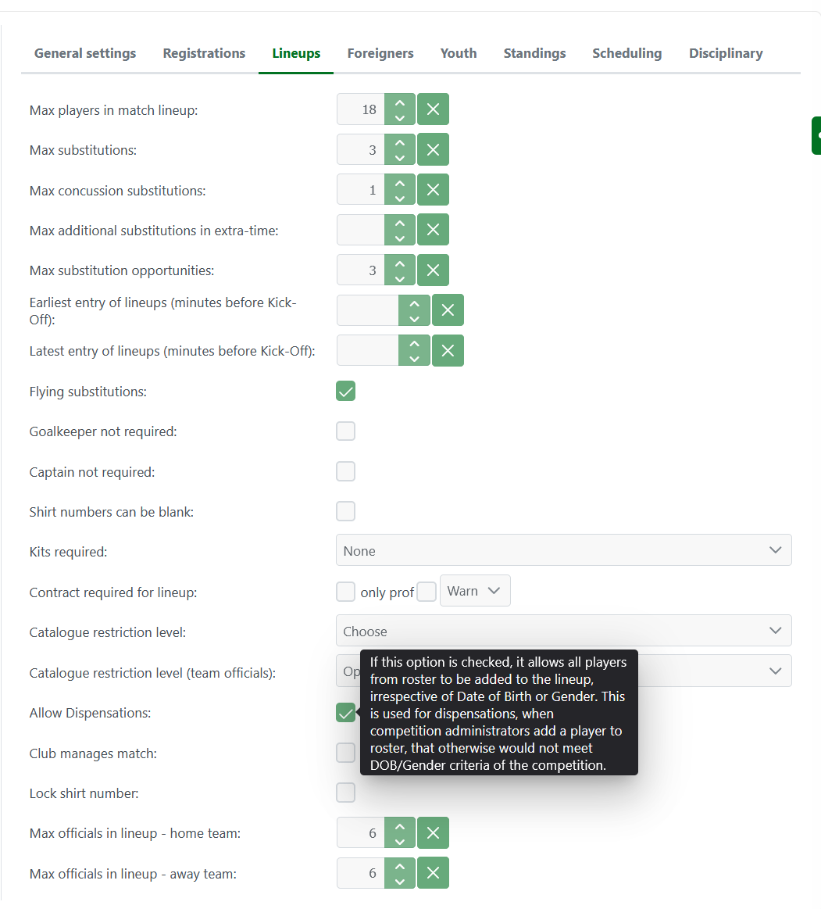
Task: Clear the Max substitution opportunities value
Action: coord(433,270)
